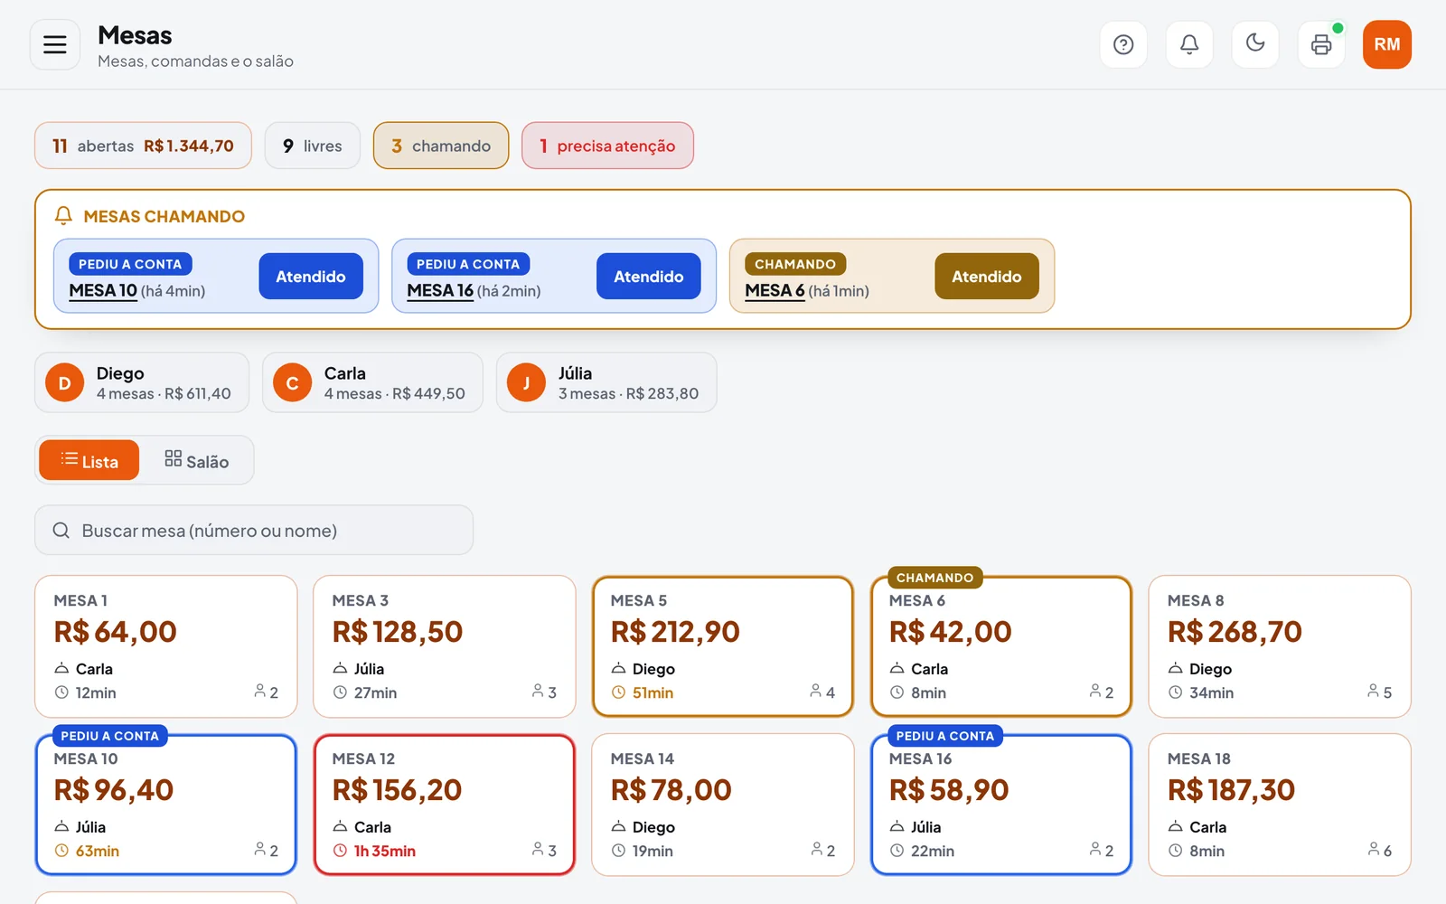Click Júlia's J avatar circle
Image resolution: width=1446 pixels, height=904 pixels.
(527, 382)
